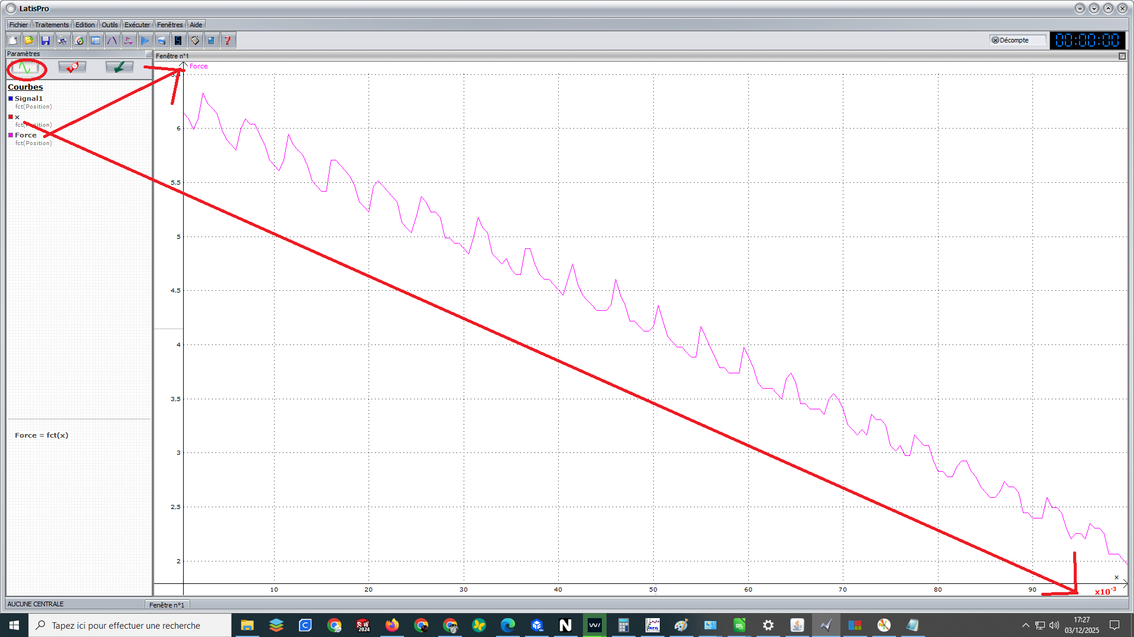1134x637 pixels.
Task: Open the Traitements menu
Action: click(51, 25)
